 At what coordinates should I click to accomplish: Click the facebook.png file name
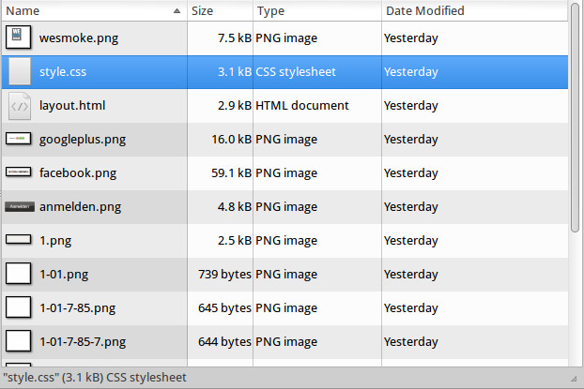(78, 172)
